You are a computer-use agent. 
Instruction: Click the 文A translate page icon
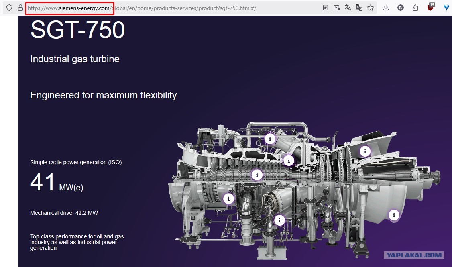(348, 8)
